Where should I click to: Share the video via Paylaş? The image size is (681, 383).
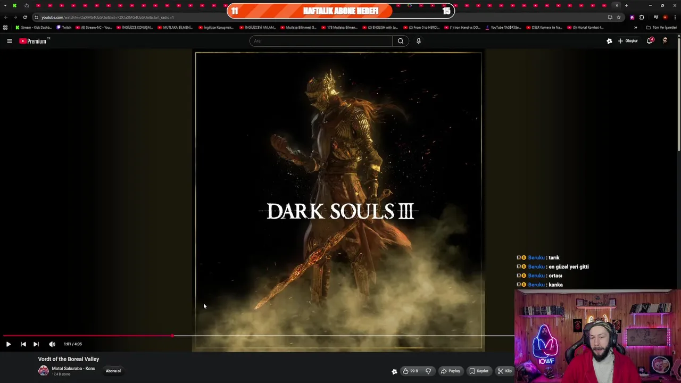pos(450,371)
